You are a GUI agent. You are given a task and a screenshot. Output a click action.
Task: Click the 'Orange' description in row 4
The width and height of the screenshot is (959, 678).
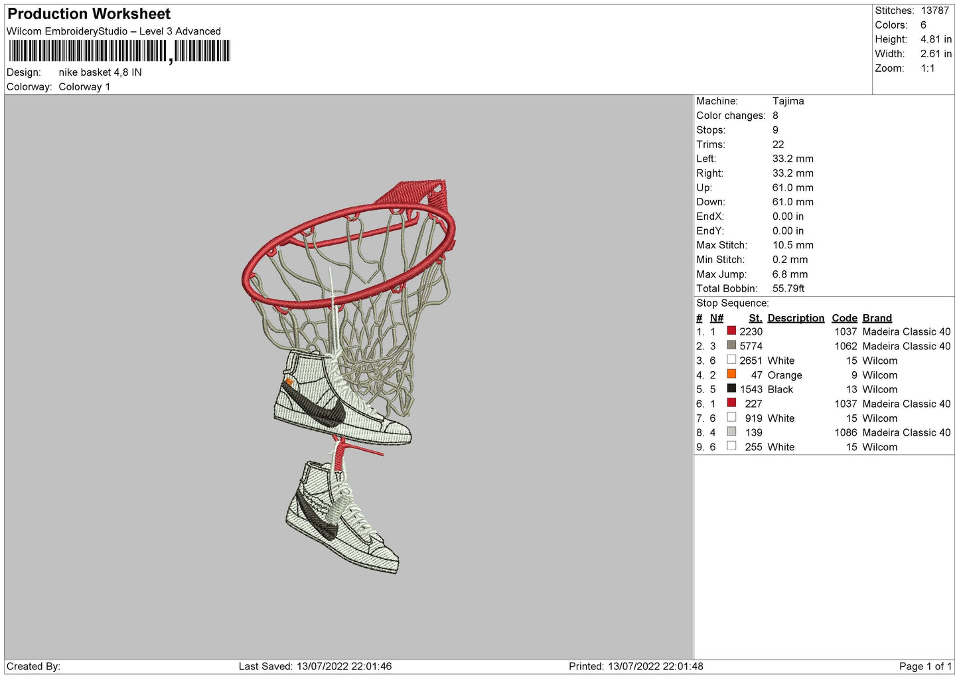[784, 375]
